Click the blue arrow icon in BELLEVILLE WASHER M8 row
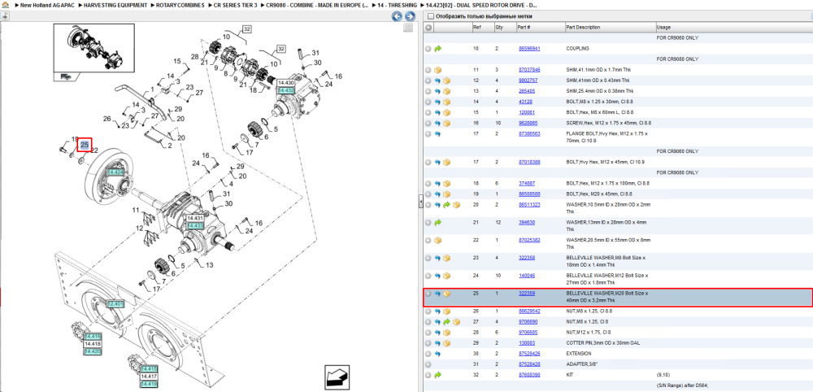 [437, 258]
